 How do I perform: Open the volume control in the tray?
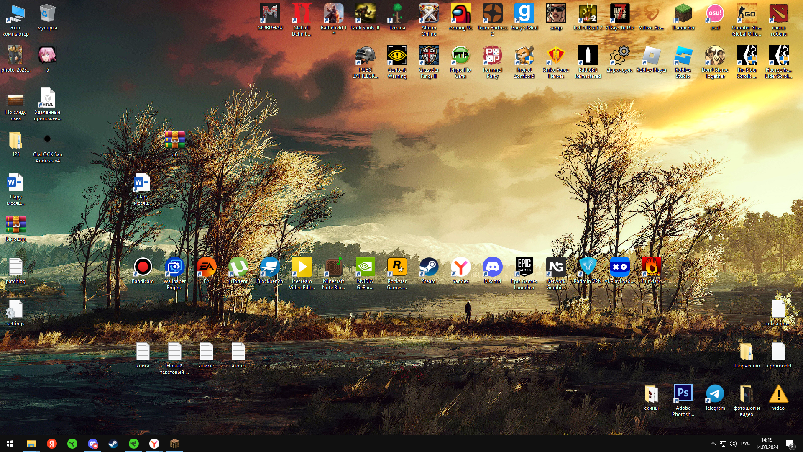pos(733,444)
